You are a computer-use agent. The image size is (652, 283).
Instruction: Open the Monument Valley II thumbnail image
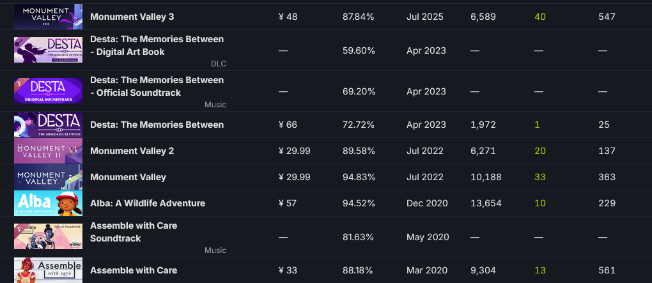[x=48, y=151]
